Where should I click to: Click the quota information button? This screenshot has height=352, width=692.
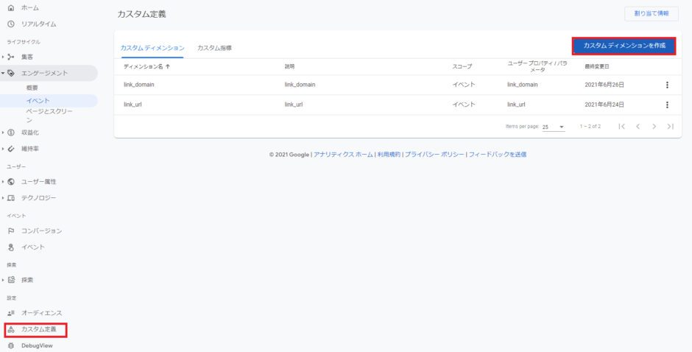(652, 14)
